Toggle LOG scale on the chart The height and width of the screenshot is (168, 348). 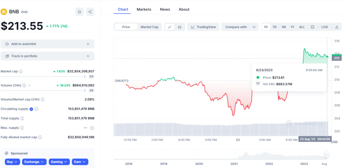coord(325,27)
